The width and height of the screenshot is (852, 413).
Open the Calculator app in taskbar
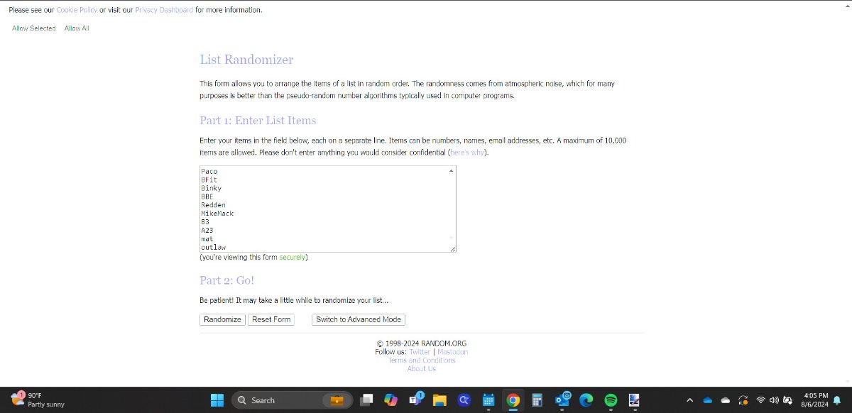[537, 400]
